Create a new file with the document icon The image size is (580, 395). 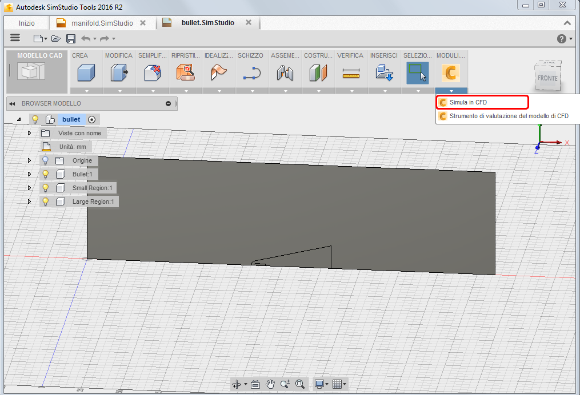38,38
